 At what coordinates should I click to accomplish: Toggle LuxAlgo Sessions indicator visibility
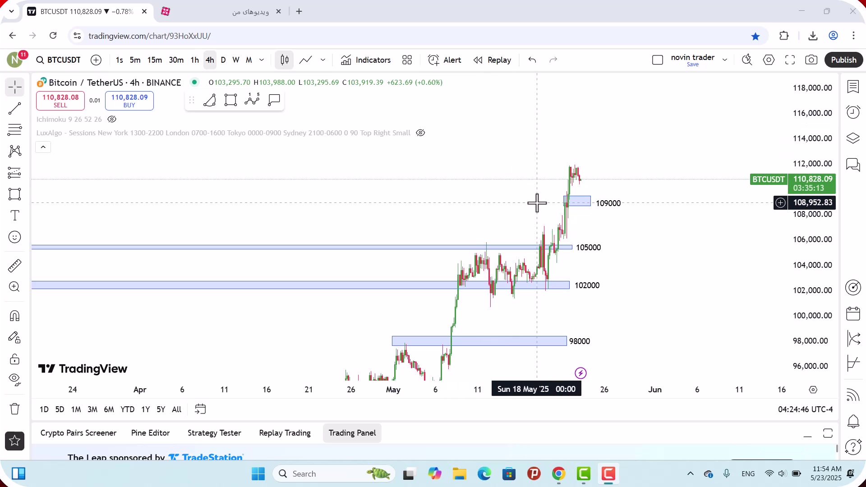click(420, 133)
